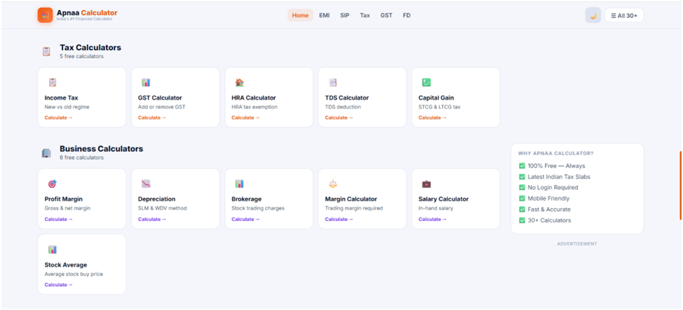Click the Income Tax clipboard icon
683x310 pixels.
52,82
